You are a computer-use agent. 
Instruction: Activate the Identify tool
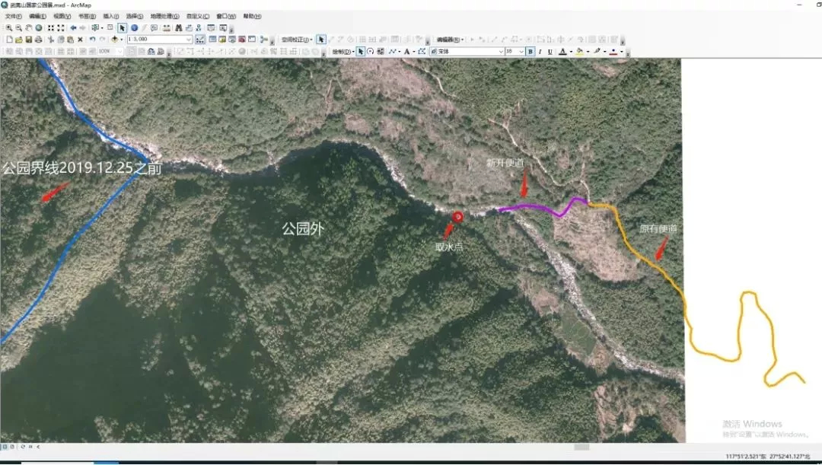(134, 28)
